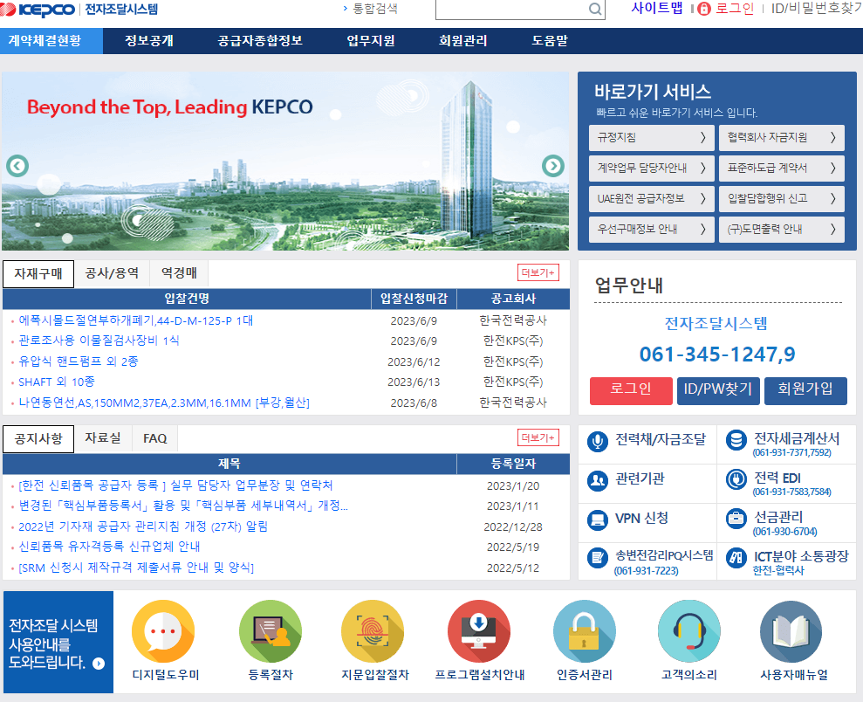Open 회원관리 menu
Image resolution: width=863 pixels, height=702 pixels.
tap(462, 41)
